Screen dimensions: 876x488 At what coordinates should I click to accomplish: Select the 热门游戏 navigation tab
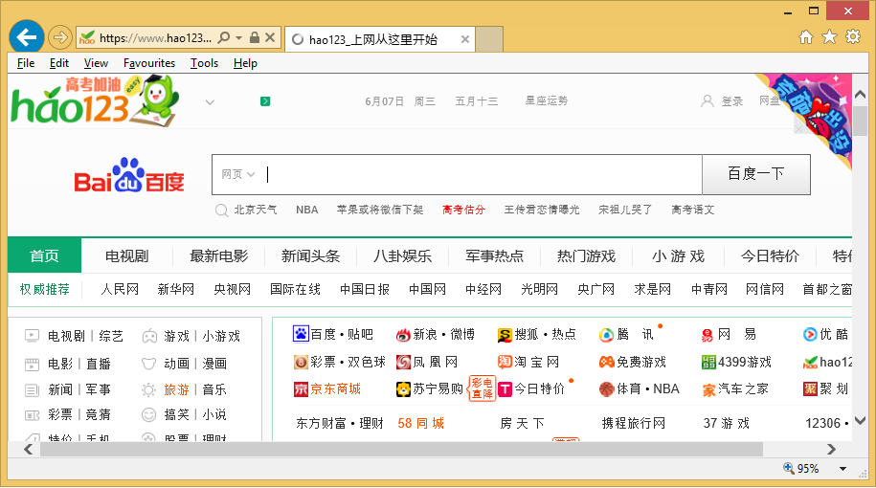(x=587, y=255)
